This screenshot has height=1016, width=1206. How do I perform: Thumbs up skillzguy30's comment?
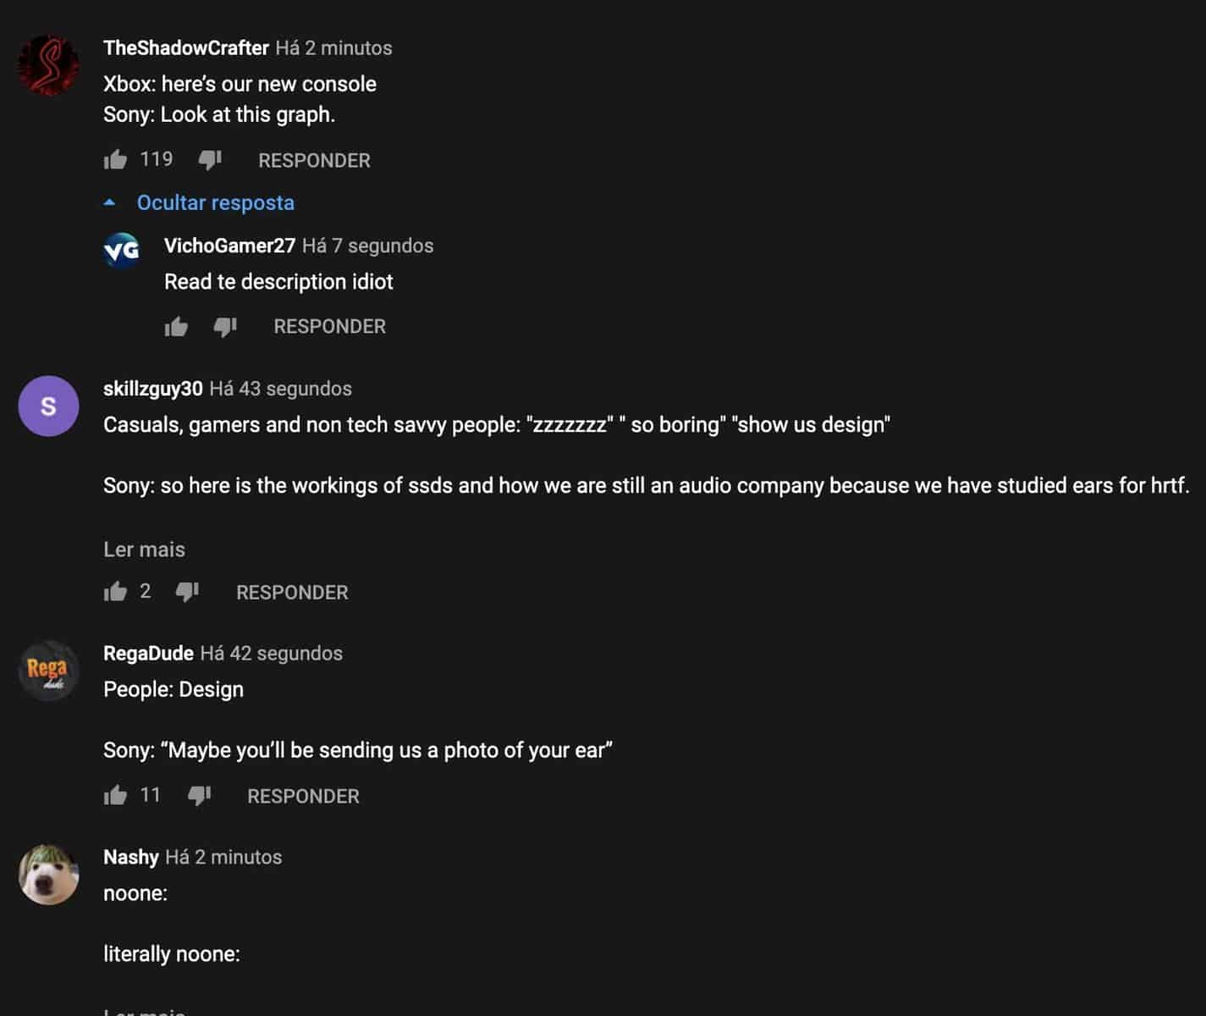click(115, 592)
